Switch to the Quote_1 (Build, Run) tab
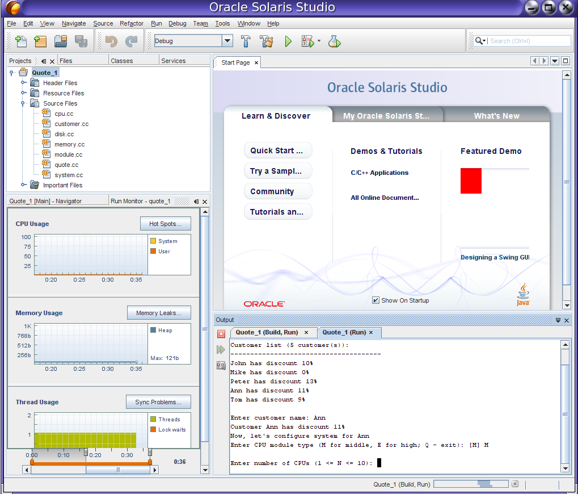This screenshot has height=494, width=578. coord(268,333)
